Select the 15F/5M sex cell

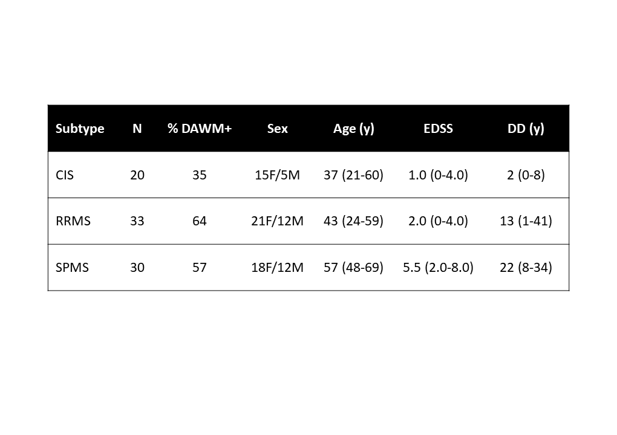tap(278, 175)
